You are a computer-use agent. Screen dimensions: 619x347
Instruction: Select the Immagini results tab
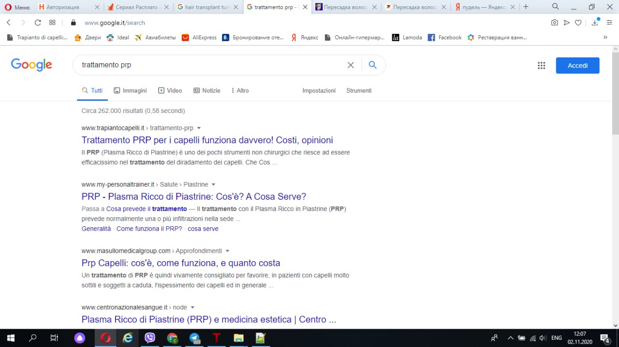click(130, 91)
